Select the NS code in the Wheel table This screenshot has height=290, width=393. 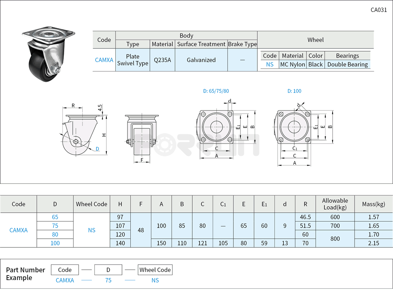point(270,64)
